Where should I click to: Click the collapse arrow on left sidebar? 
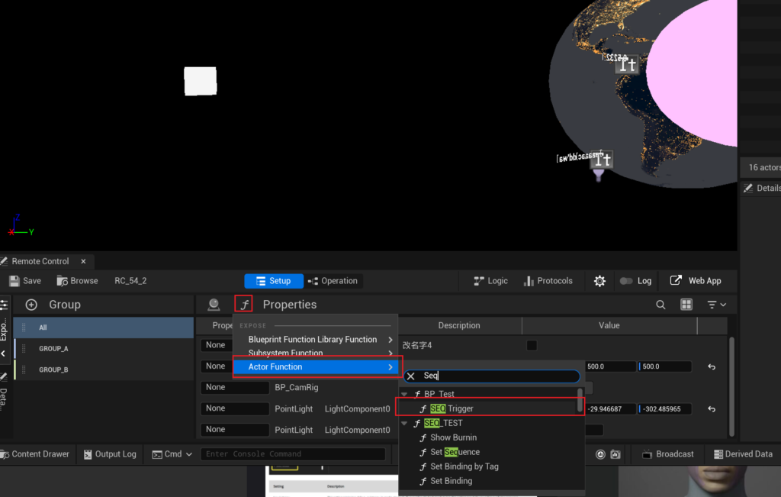3,353
